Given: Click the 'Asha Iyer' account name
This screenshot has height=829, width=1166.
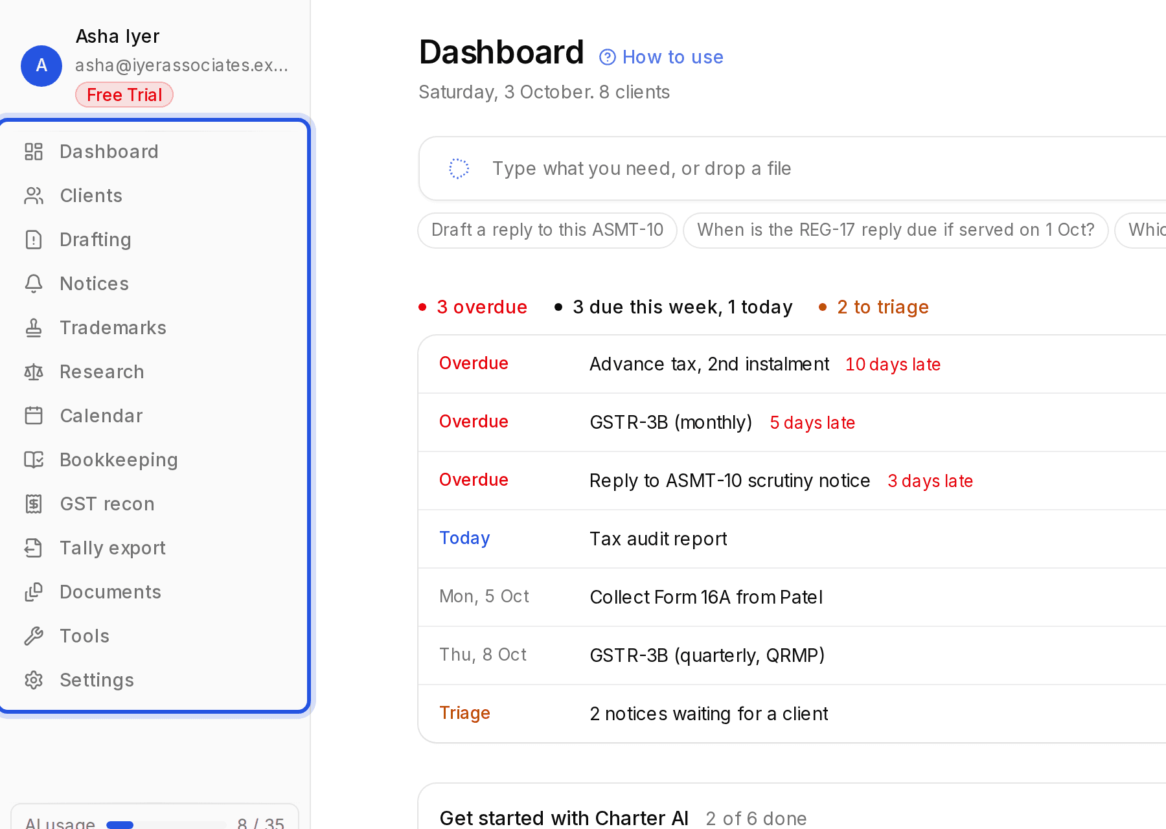Looking at the screenshot, I should 118,36.
